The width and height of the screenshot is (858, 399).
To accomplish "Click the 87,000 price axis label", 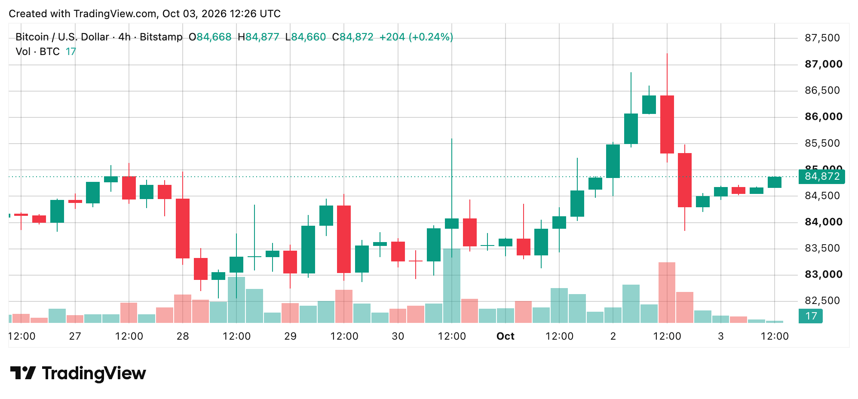I will 823,64.
